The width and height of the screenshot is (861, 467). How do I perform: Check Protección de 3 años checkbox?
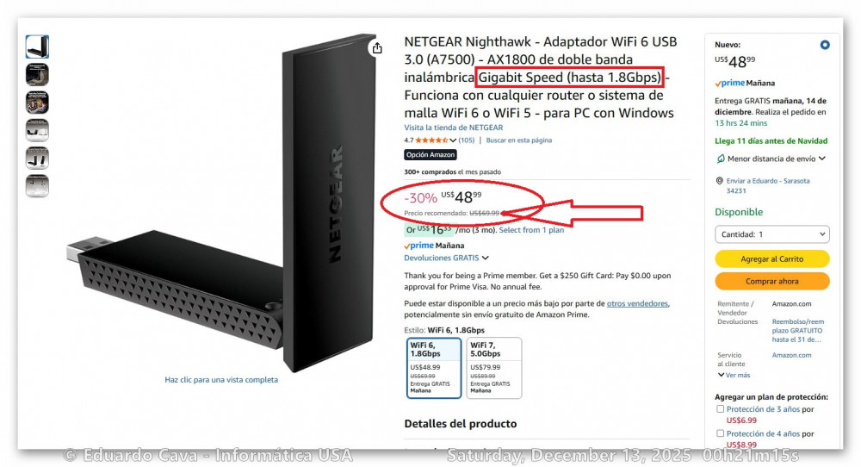[x=720, y=408]
